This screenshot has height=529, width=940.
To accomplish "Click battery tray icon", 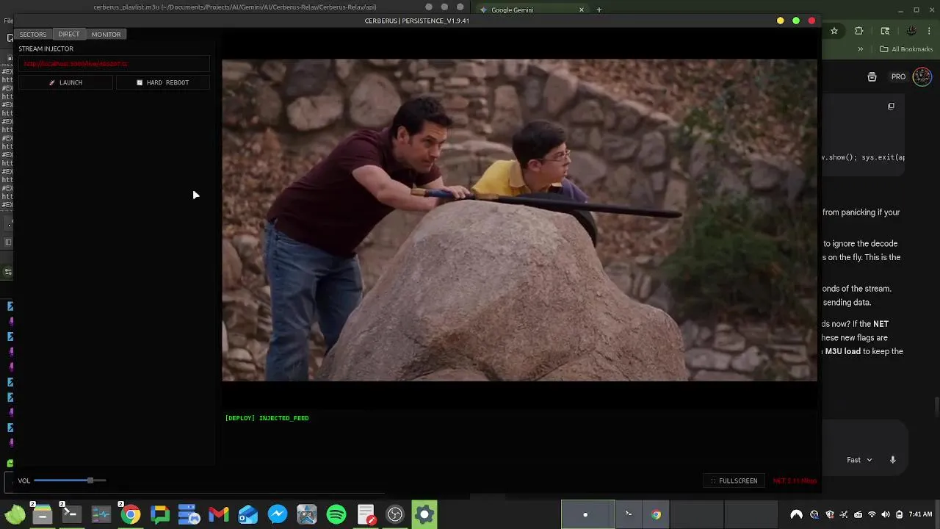I will coord(900,514).
